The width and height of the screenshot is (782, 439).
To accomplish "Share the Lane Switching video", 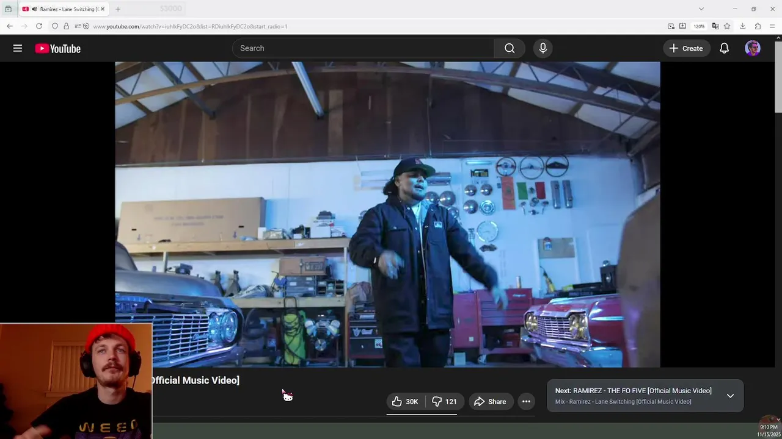I will [x=491, y=401].
